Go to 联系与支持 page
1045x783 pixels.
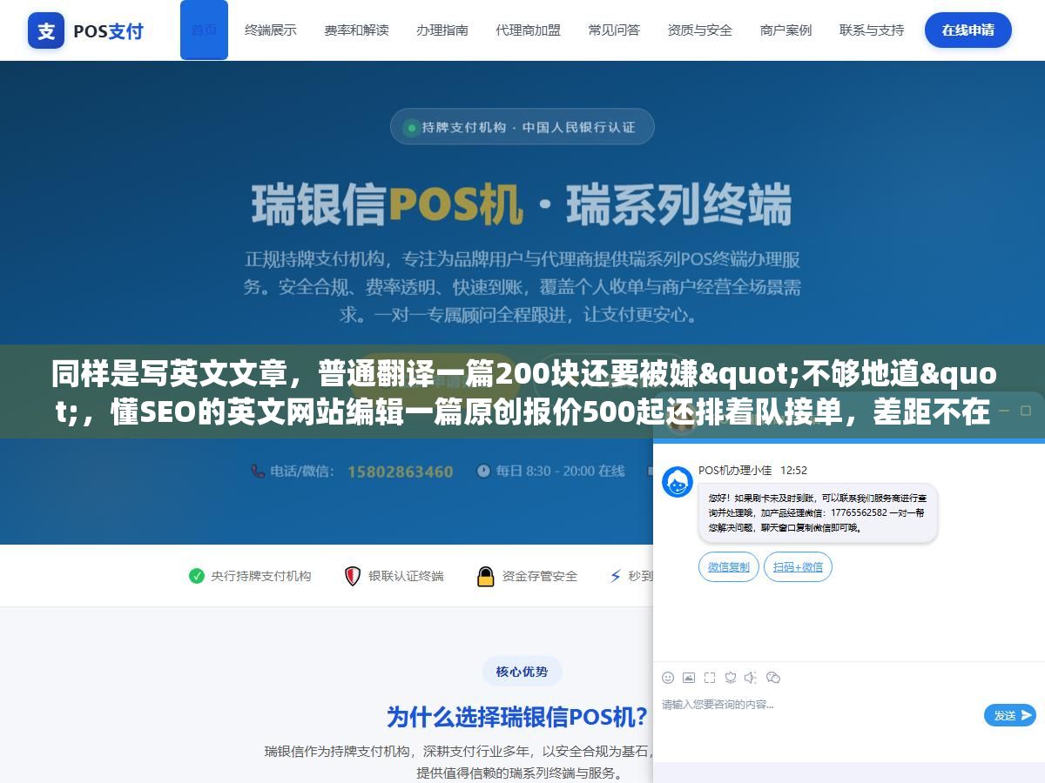tap(872, 30)
